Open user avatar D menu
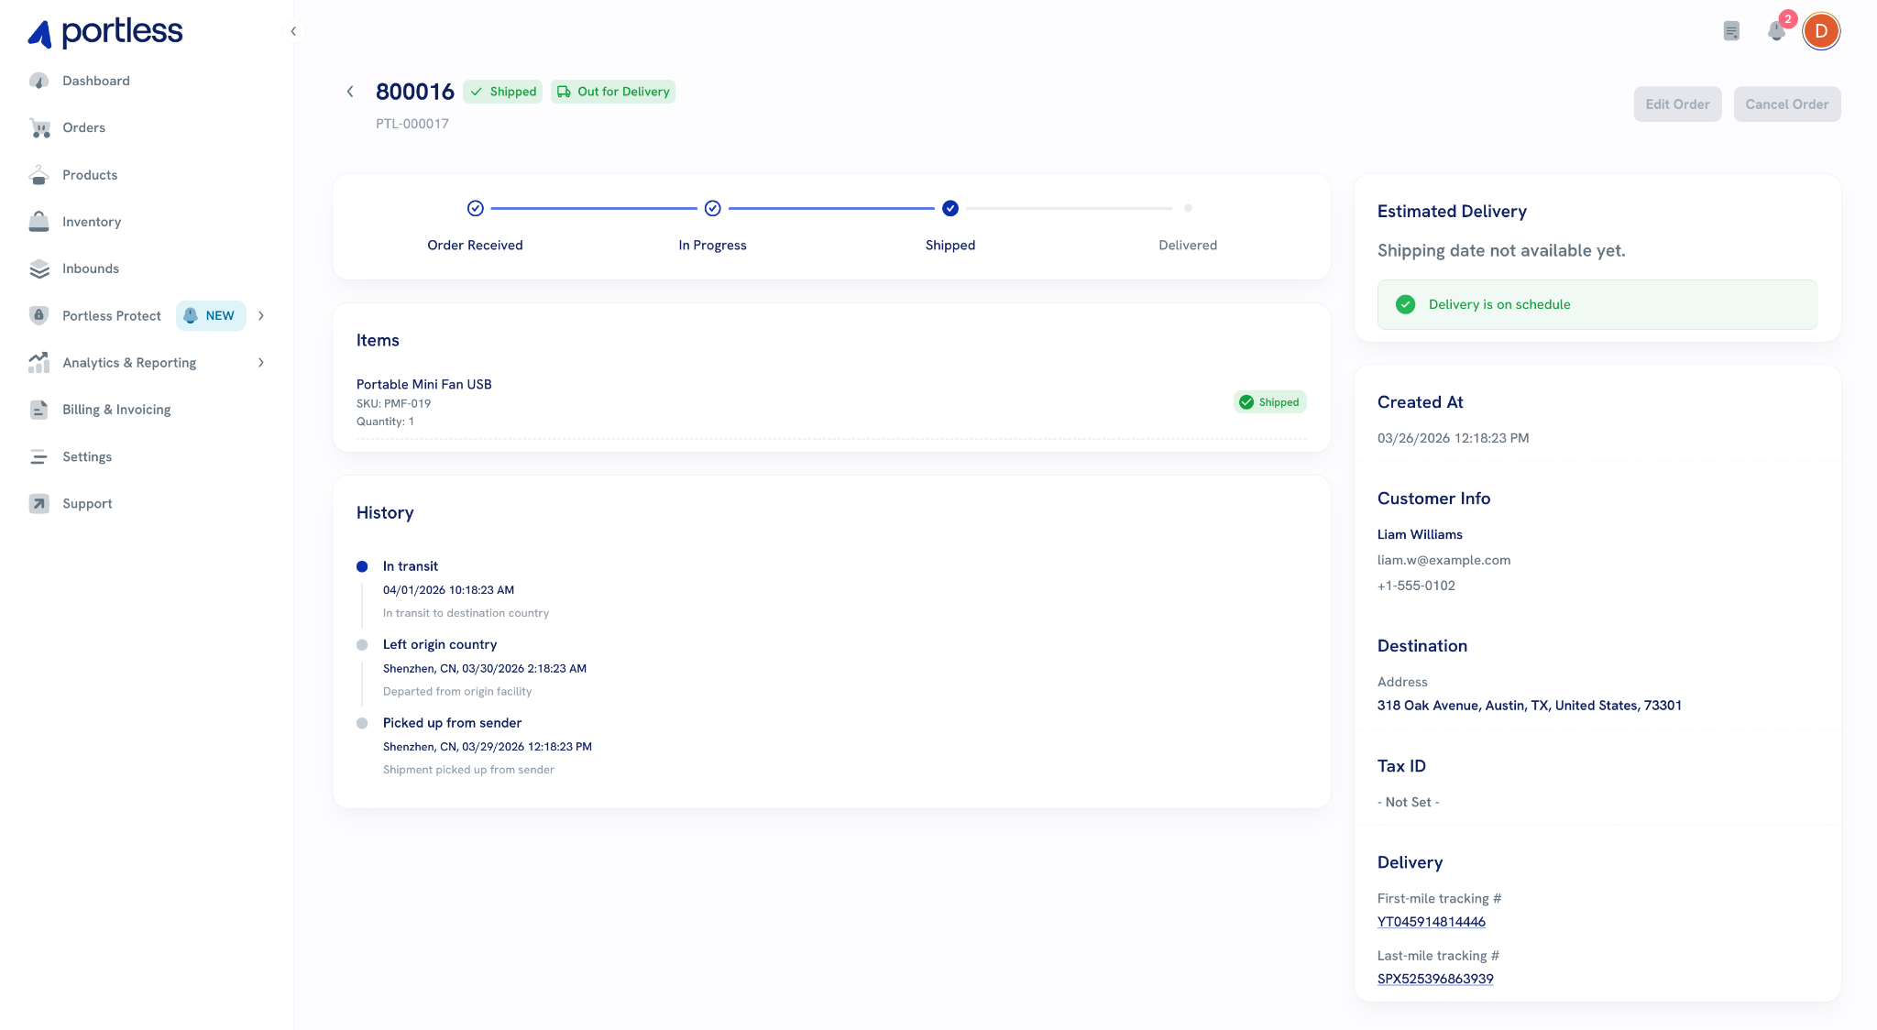 tap(1821, 31)
